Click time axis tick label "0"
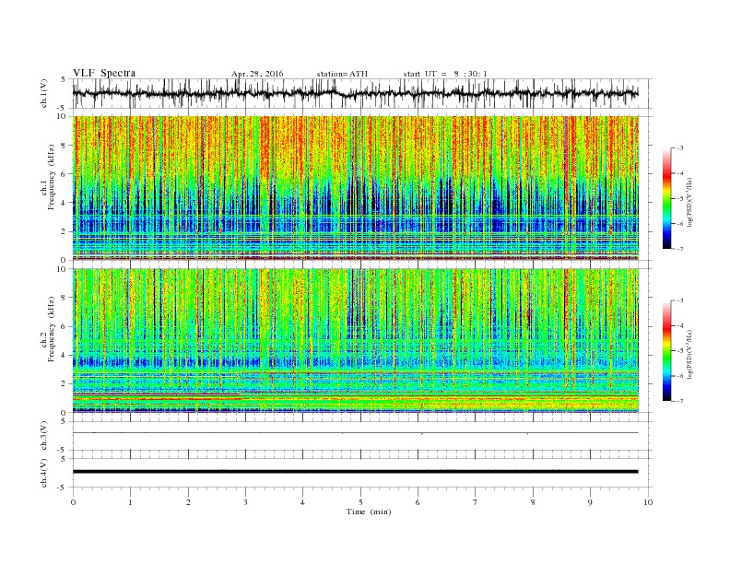730x564 pixels. (73, 502)
